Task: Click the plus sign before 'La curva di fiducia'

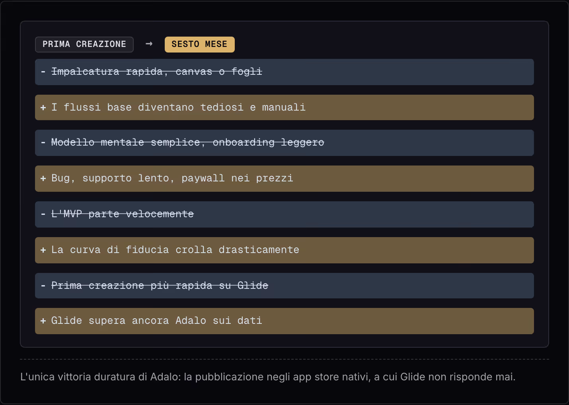Action: tap(43, 250)
